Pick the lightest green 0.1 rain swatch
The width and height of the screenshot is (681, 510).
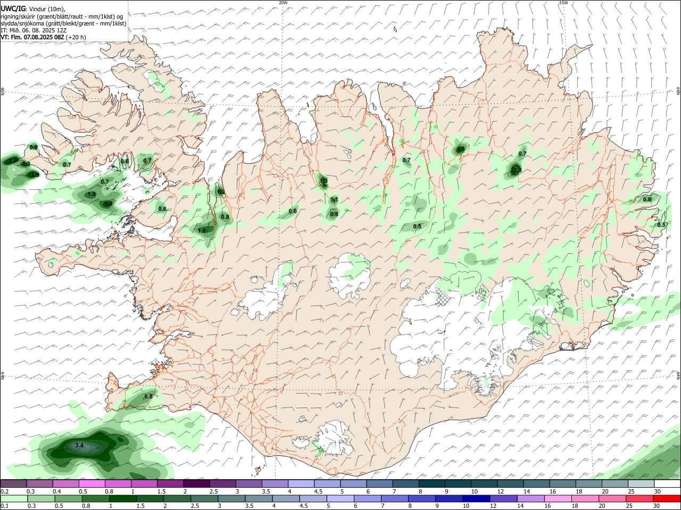[14, 498]
